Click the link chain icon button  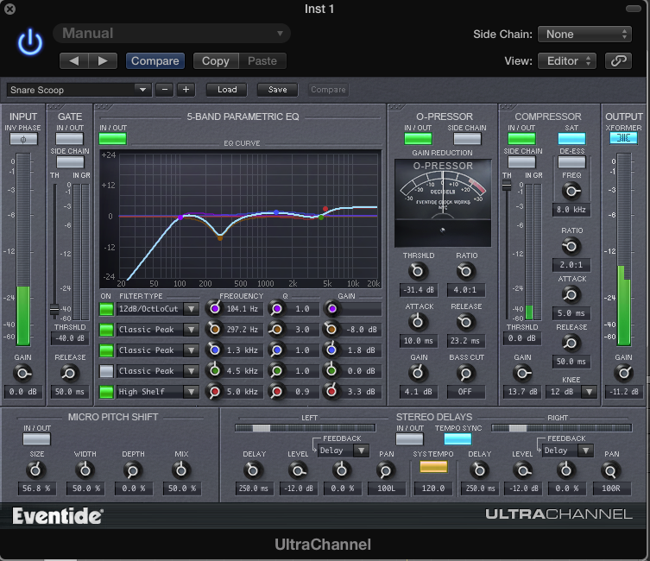[x=617, y=61]
